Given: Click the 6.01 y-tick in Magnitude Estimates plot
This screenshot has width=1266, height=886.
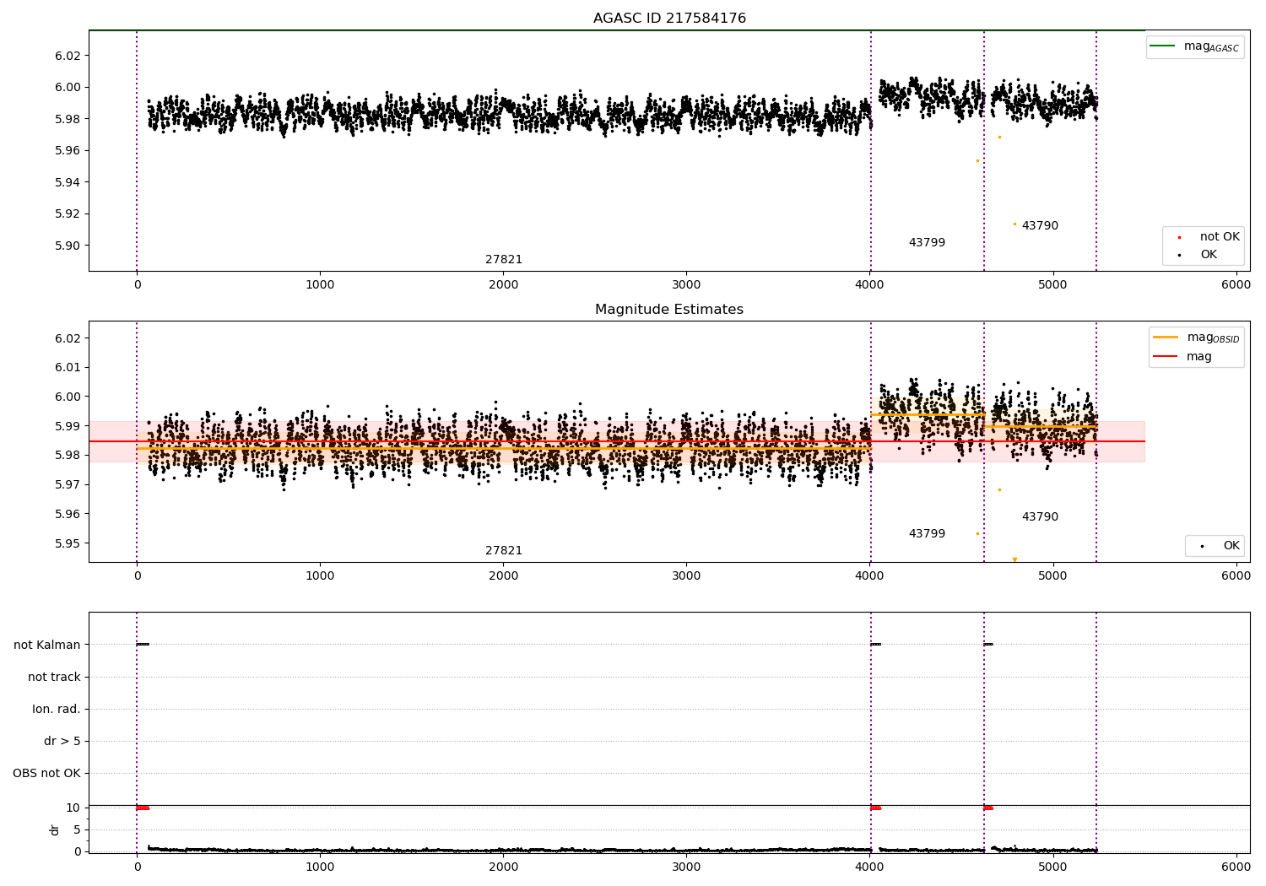Looking at the screenshot, I should coord(68,367).
